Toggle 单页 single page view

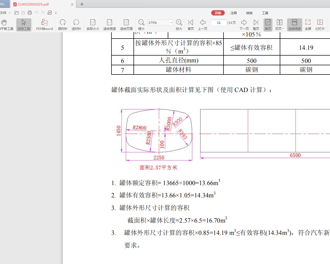267,25
